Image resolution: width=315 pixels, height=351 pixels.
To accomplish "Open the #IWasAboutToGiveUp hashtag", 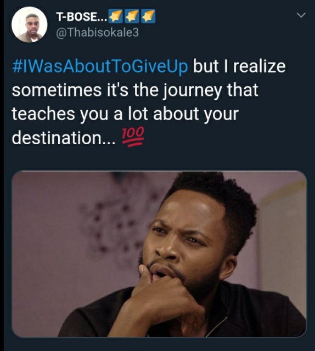I will point(100,66).
